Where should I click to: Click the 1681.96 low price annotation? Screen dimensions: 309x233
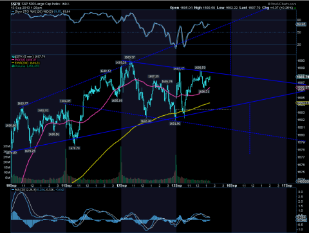(175, 124)
